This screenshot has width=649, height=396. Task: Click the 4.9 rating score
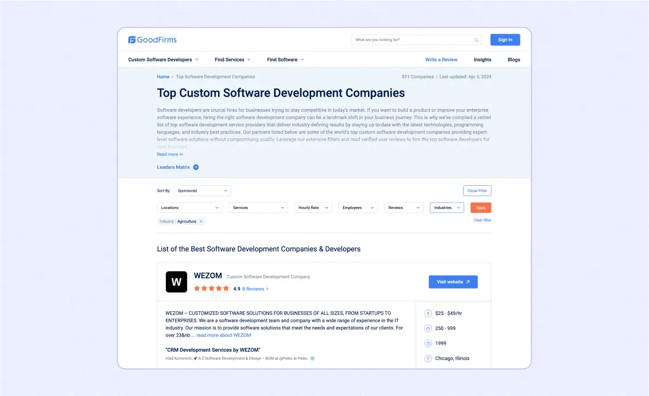pyautogui.click(x=237, y=289)
